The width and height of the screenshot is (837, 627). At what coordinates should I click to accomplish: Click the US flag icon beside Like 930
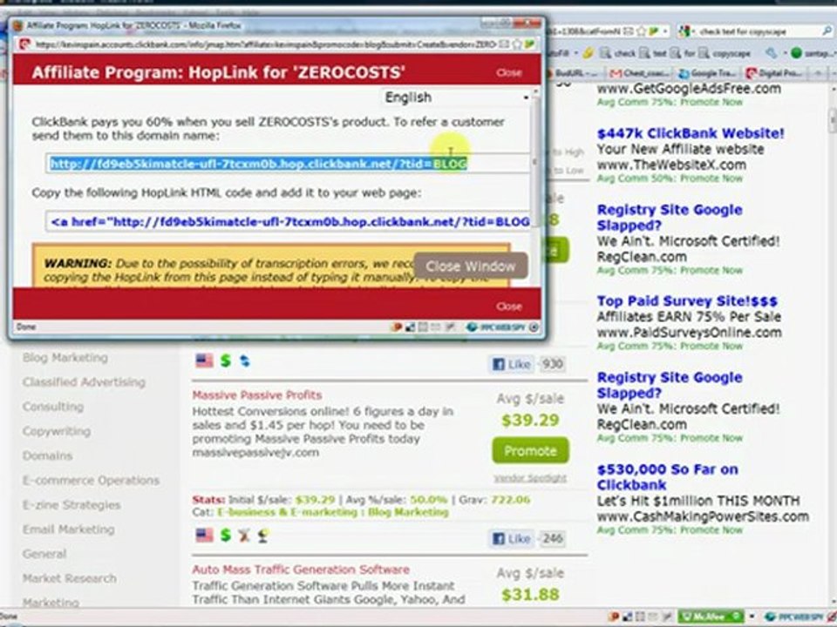click(x=204, y=361)
